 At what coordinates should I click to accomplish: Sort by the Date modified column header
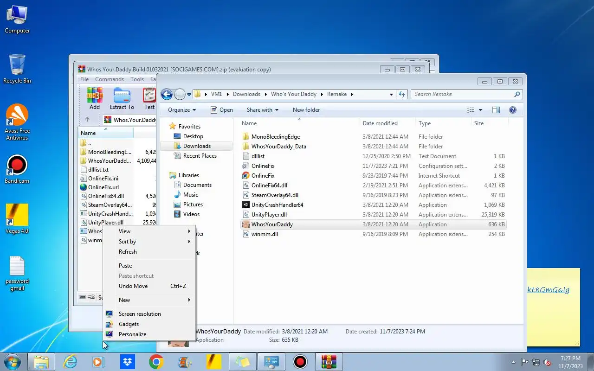pyautogui.click(x=387, y=123)
